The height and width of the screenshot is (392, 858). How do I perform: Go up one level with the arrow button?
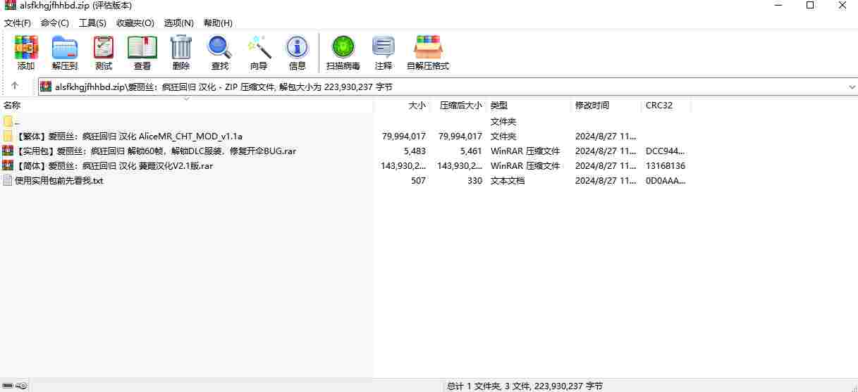click(x=15, y=86)
